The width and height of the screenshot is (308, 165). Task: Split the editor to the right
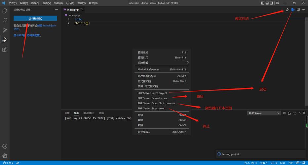pos(298,10)
